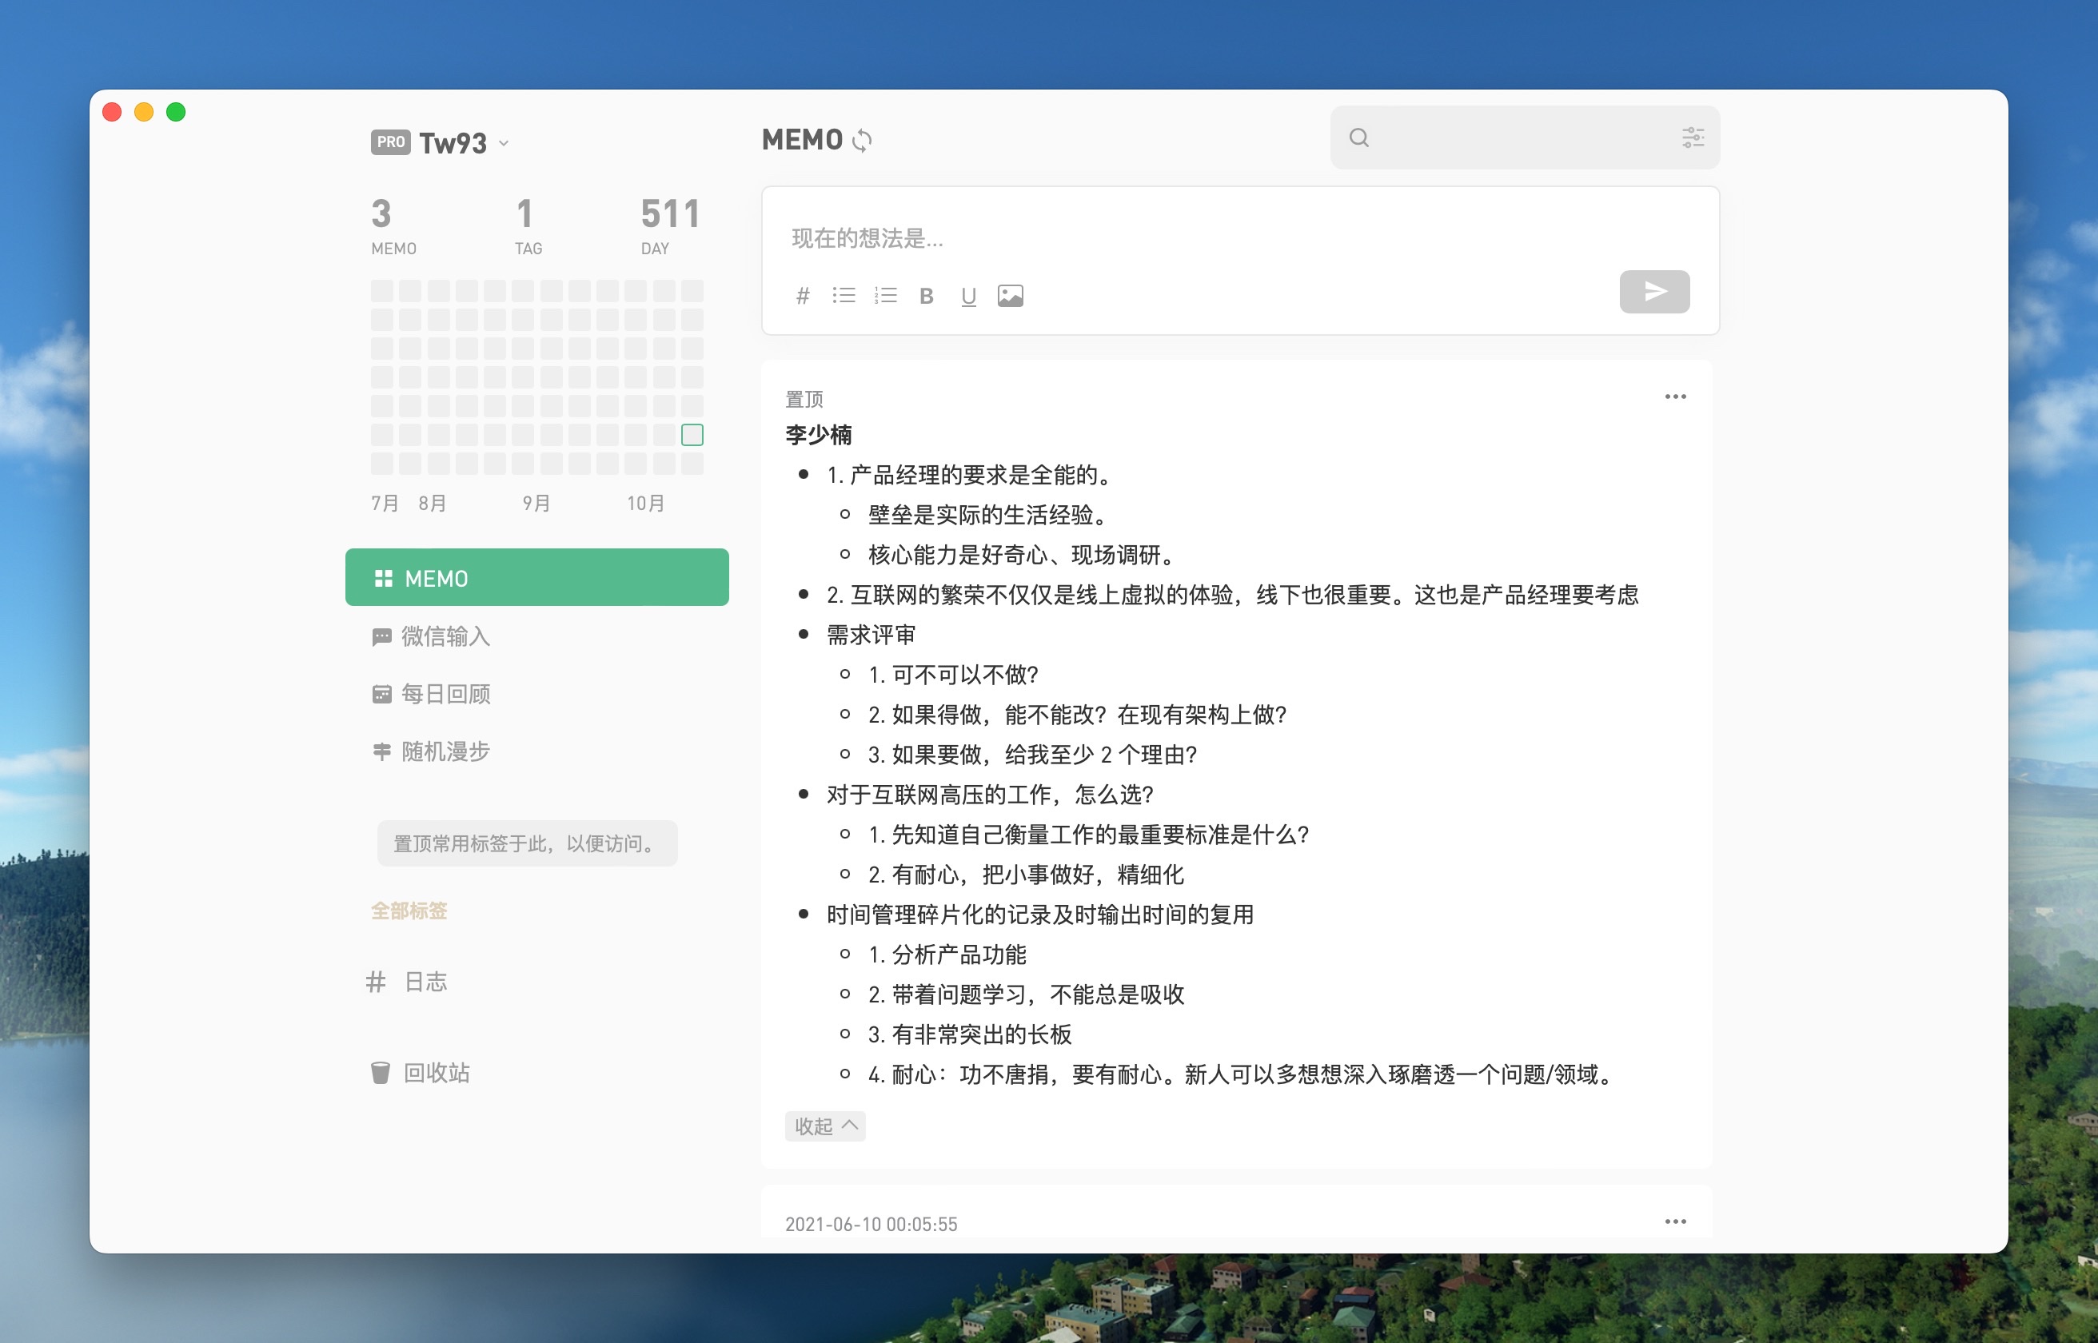Apply numbered list formatting in the editor

pyautogui.click(x=885, y=295)
